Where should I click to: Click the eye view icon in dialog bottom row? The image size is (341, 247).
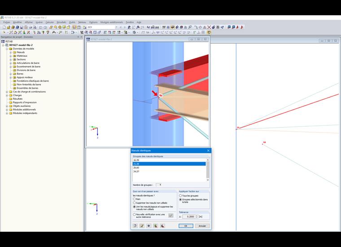coord(149,226)
